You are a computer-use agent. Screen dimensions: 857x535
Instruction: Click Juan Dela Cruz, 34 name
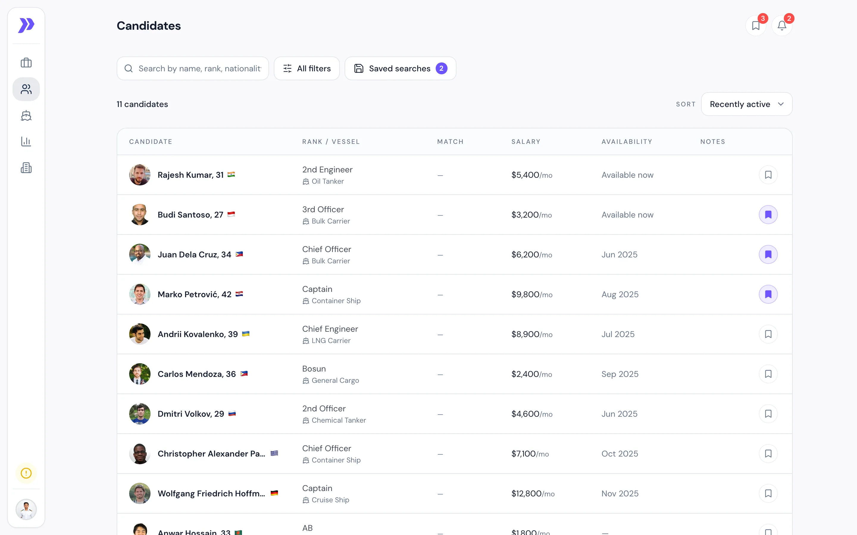coord(194,254)
